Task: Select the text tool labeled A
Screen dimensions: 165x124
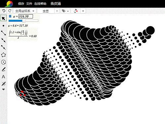Action: coord(3,77)
